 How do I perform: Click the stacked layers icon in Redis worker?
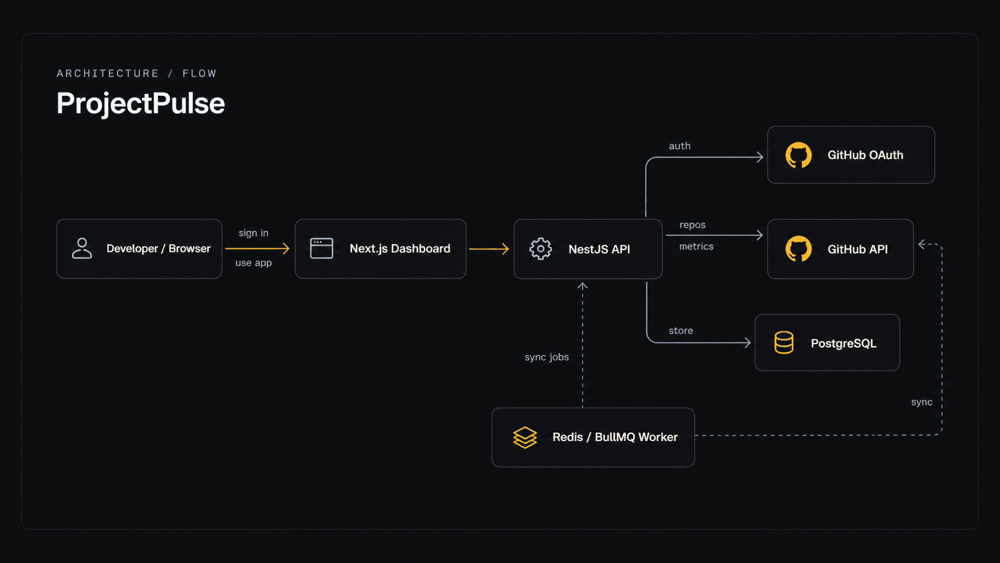(525, 437)
